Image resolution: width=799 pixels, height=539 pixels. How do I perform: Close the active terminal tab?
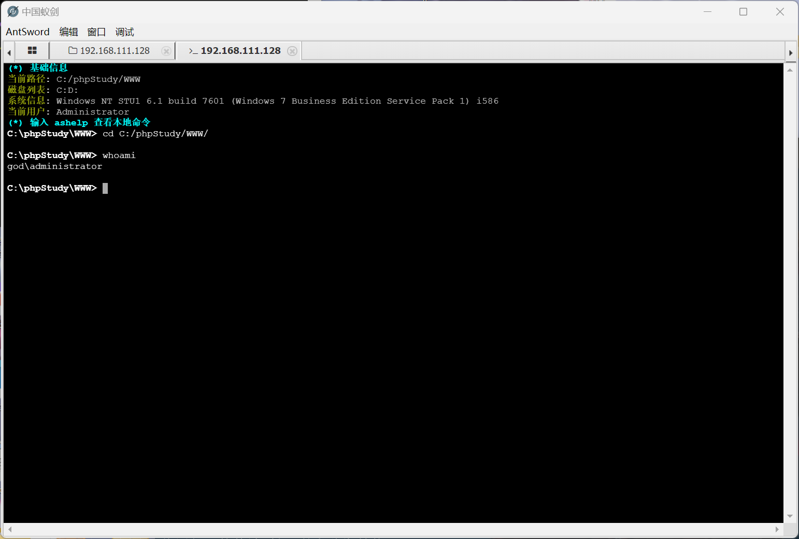(x=292, y=51)
